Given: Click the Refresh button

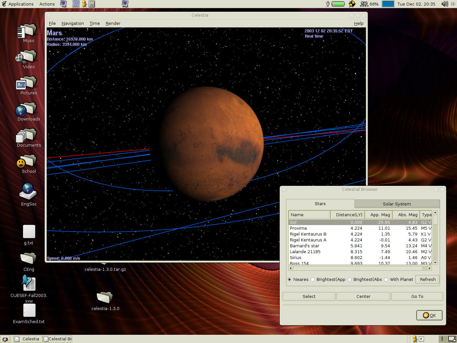Looking at the screenshot, I should pos(428,280).
